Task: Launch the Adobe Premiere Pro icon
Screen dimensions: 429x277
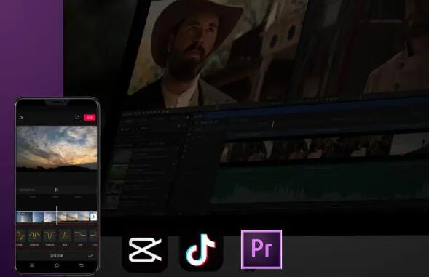Action: [x=261, y=249]
